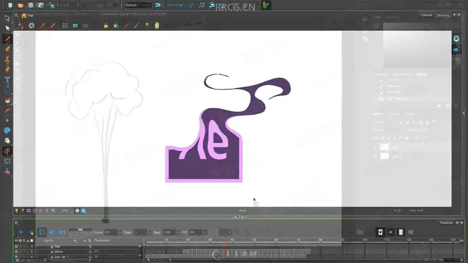Viewport: 468px width, 263px height.
Task: Select the blue Rectangle shape tool
Action: tap(7, 90)
